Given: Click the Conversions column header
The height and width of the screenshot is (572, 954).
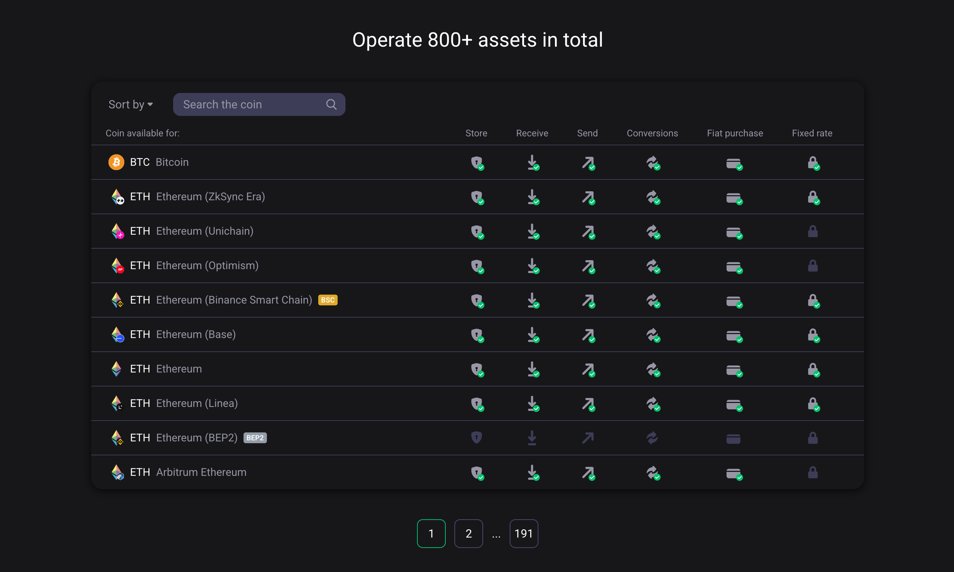Looking at the screenshot, I should pyautogui.click(x=652, y=133).
